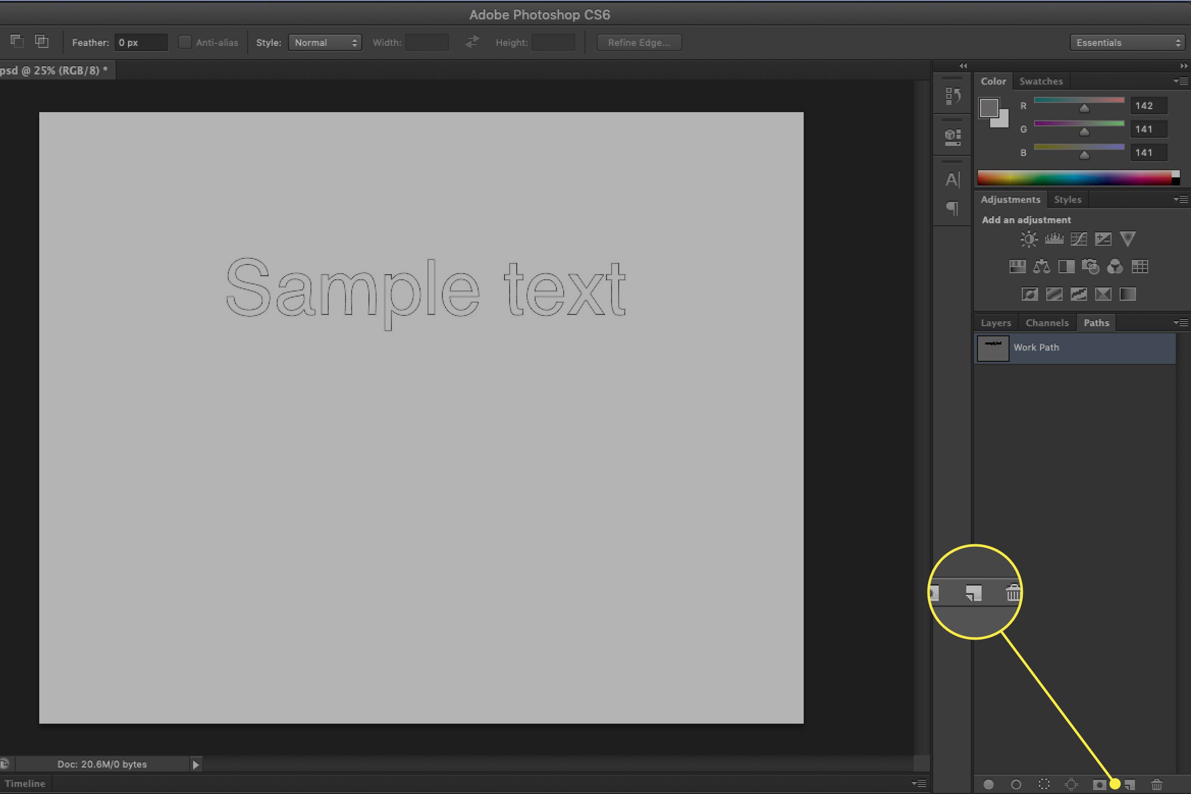Create new path icon
Screen dimensions: 1191x794
click(1129, 785)
